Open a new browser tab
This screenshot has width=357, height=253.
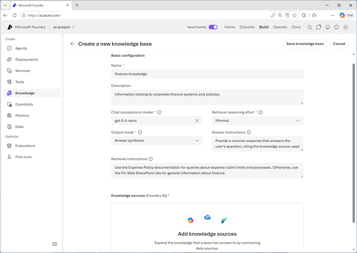point(77,5)
